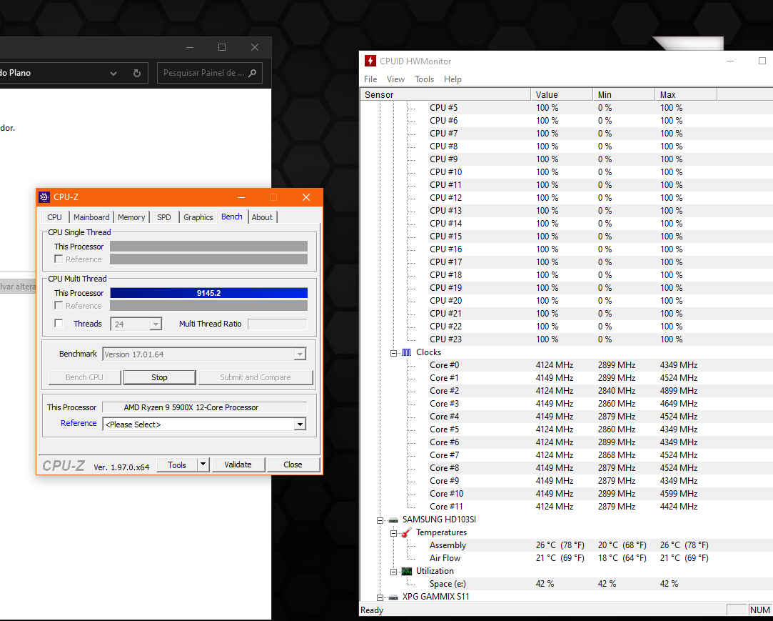This screenshot has height=621, width=773.
Task: Click the XPG GAMMIX S11 drive icon
Action: coord(393,597)
